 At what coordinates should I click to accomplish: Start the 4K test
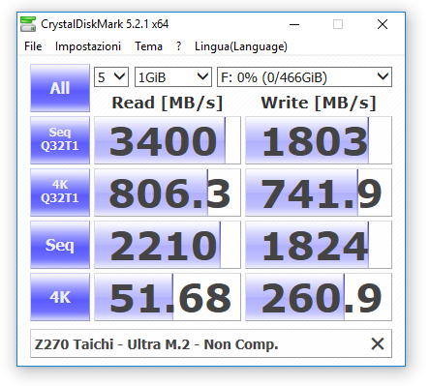tap(60, 297)
